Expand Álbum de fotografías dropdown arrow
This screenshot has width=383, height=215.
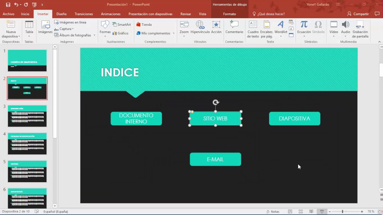pos(94,35)
